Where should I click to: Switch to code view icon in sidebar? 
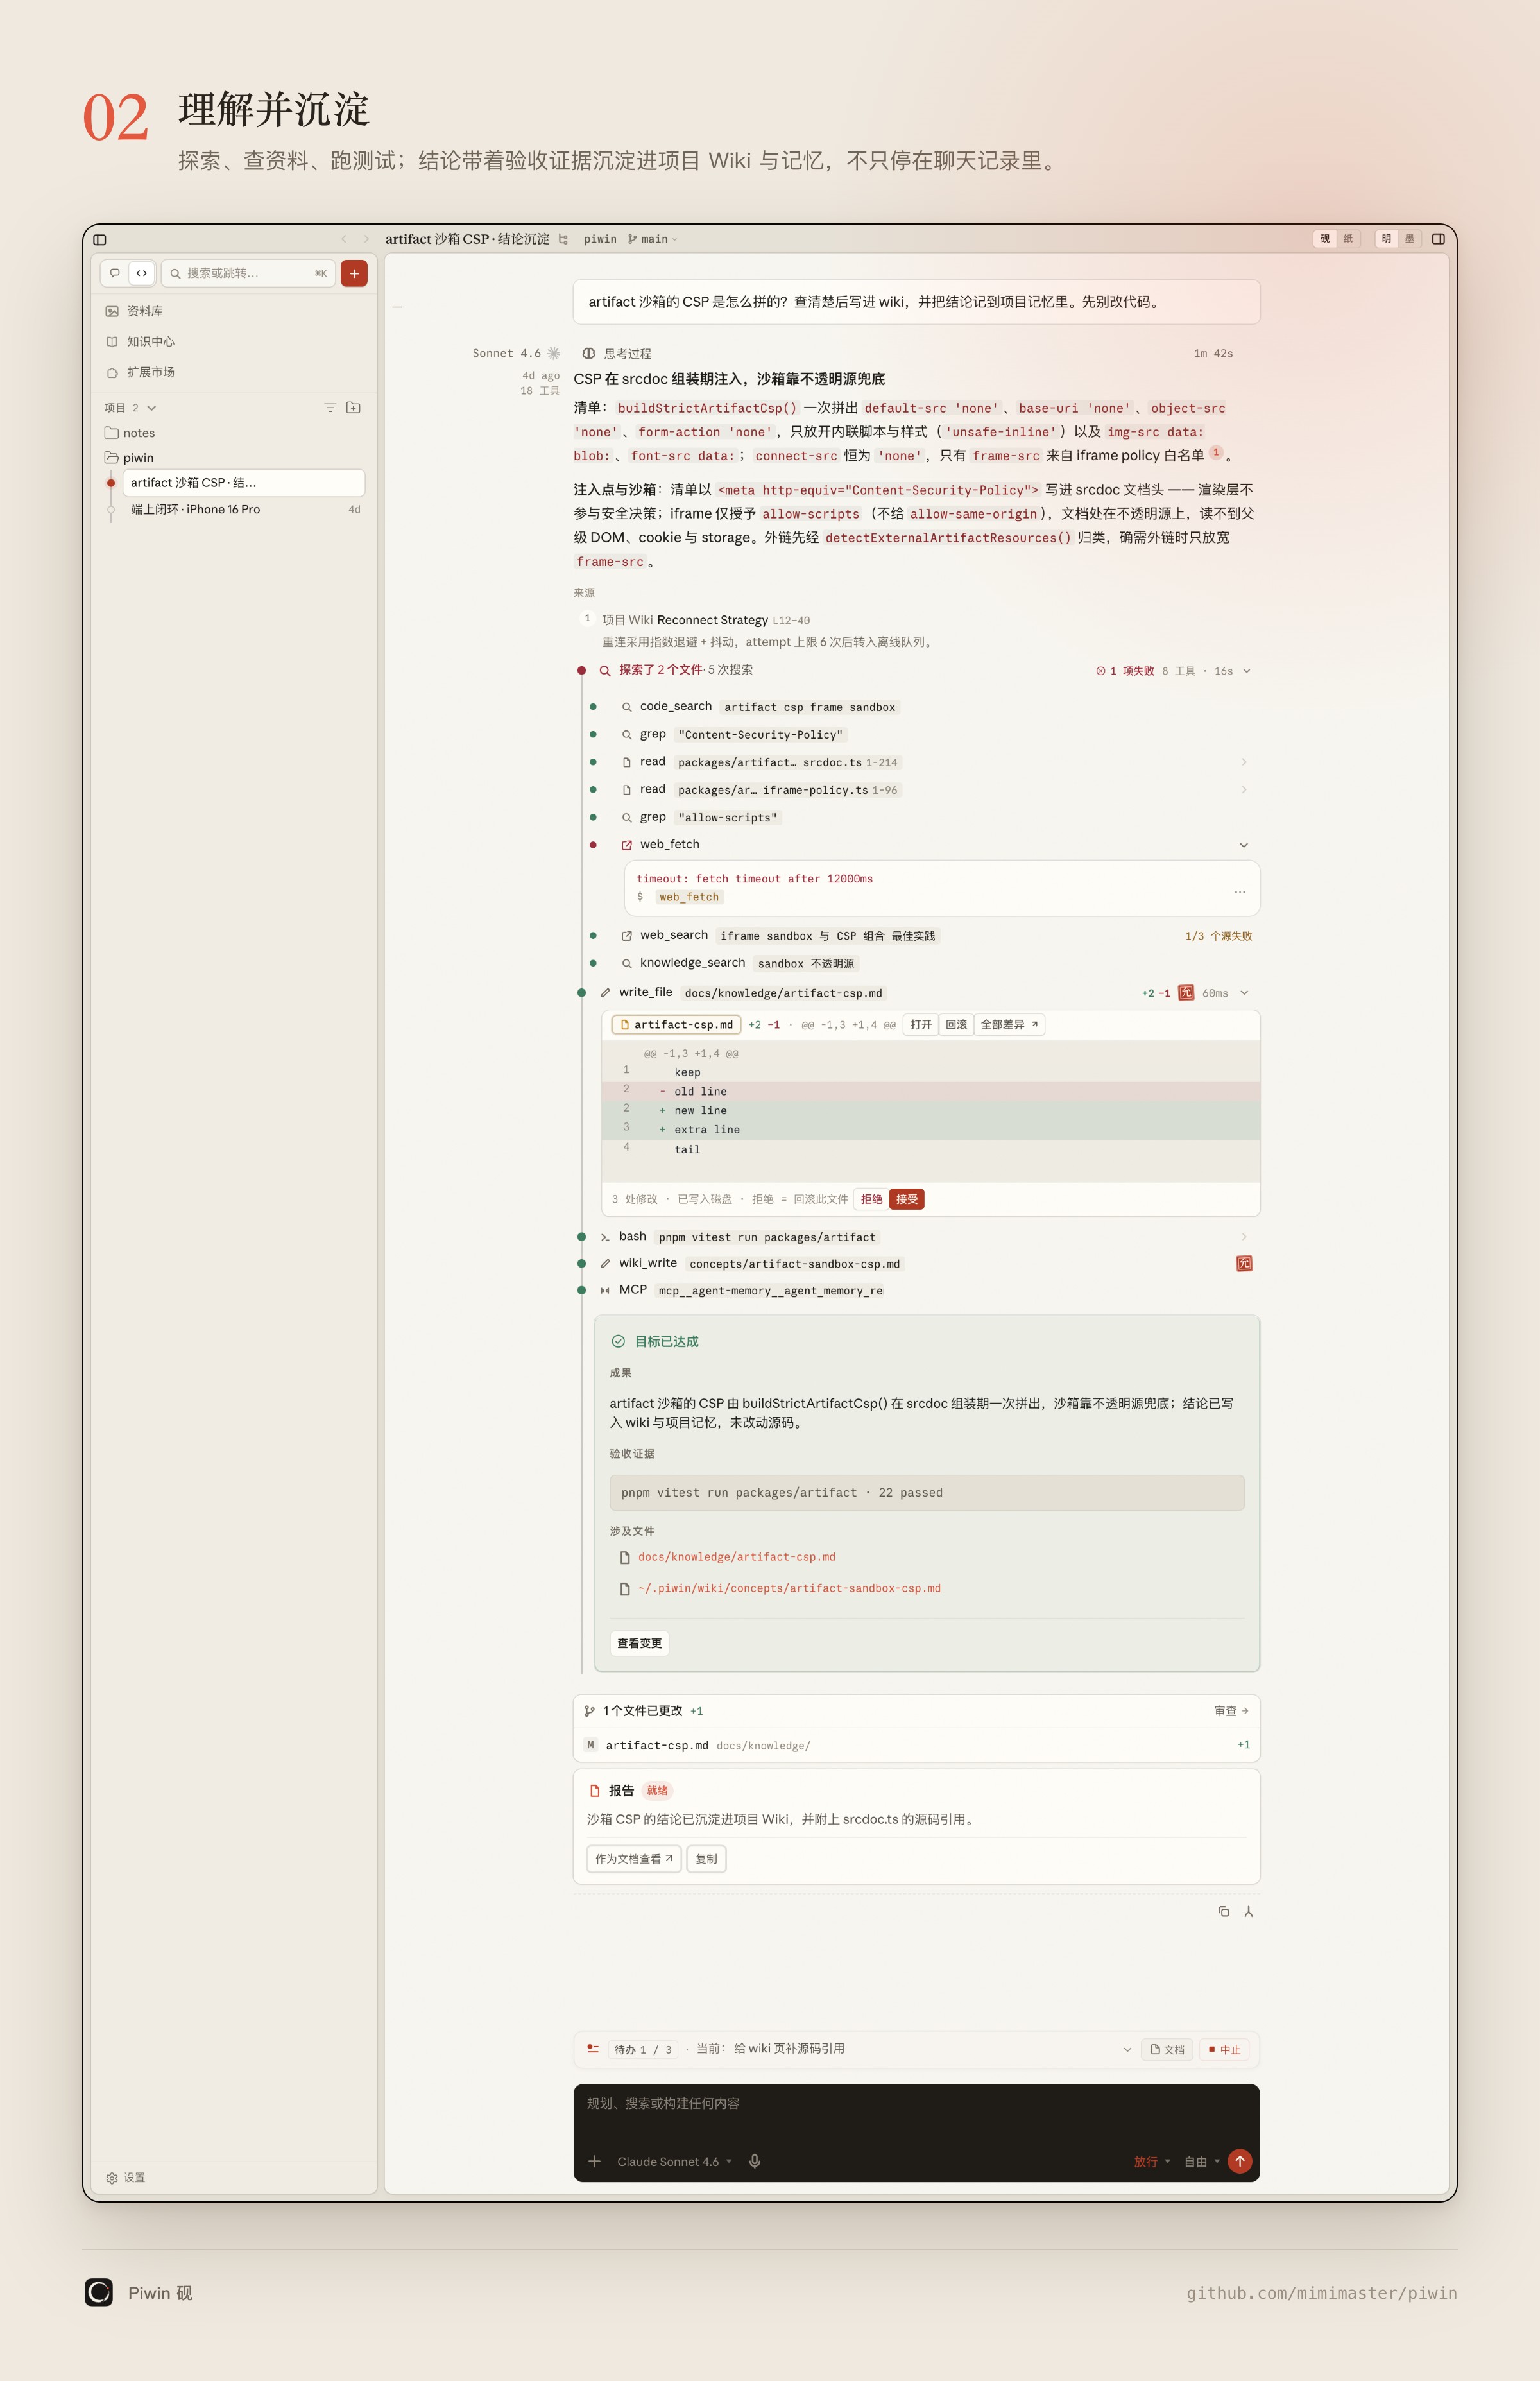click(142, 273)
